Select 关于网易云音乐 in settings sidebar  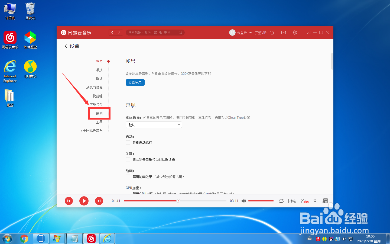(x=91, y=131)
